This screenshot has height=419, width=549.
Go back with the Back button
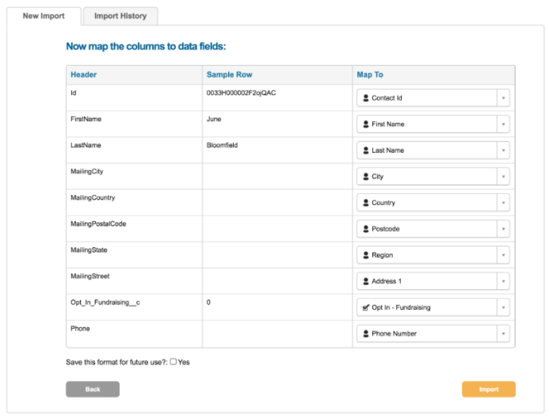(x=93, y=389)
